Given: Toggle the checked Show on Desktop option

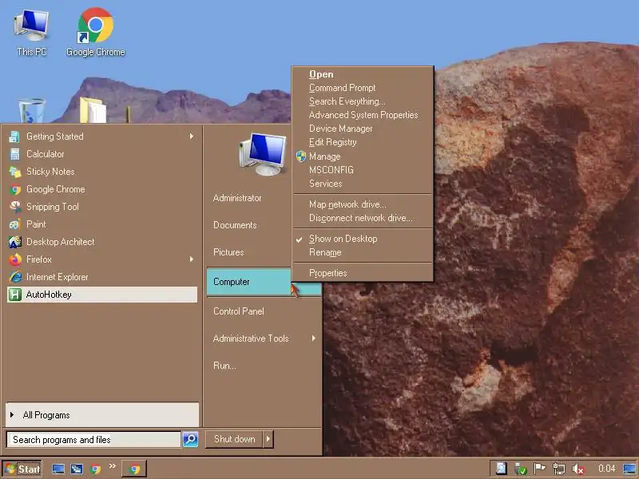Looking at the screenshot, I should click(363, 239).
